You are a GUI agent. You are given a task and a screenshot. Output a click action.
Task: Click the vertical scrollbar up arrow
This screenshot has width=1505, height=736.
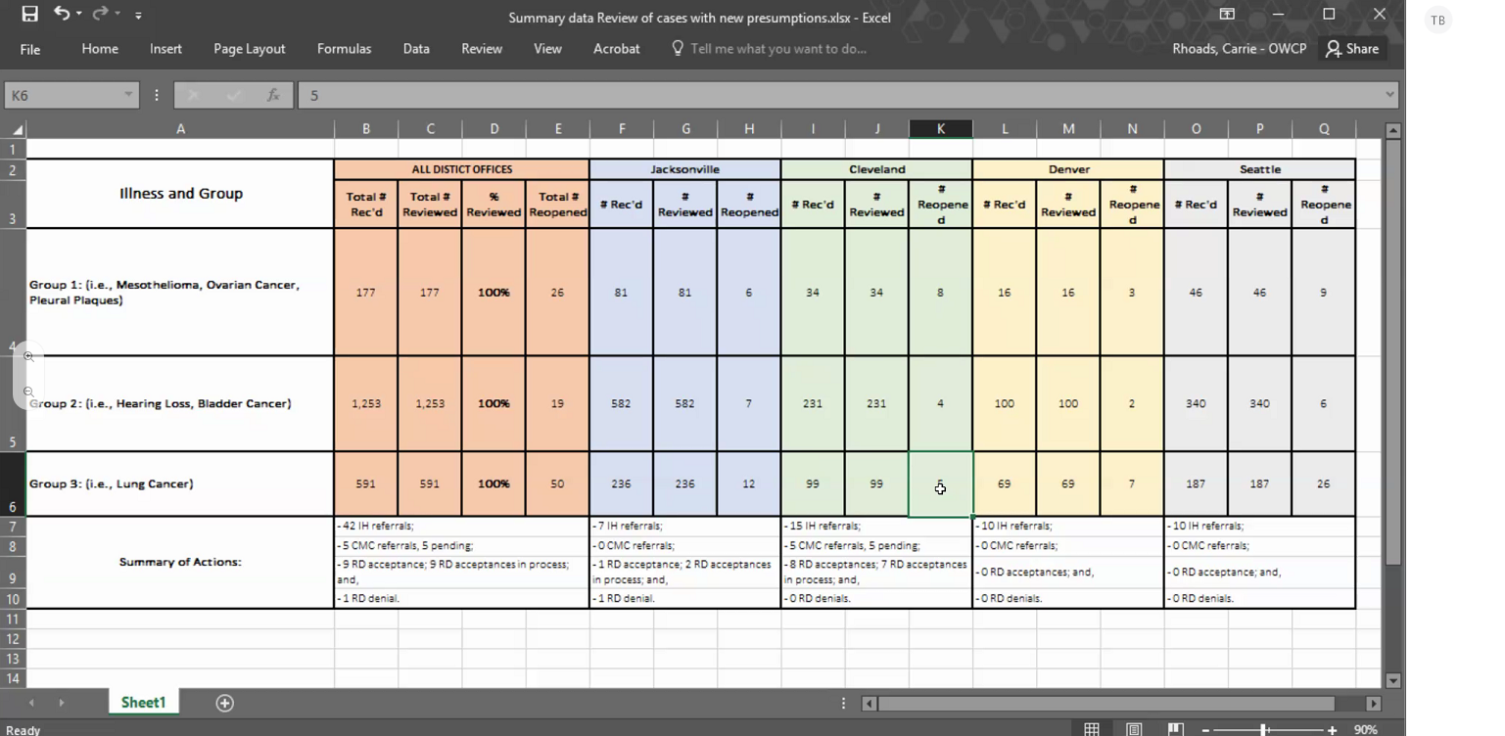[1393, 130]
